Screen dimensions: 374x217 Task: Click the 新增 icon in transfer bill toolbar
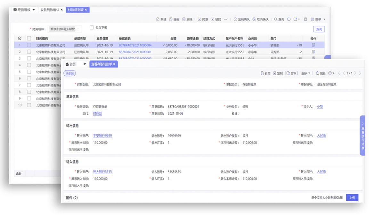[262, 73]
